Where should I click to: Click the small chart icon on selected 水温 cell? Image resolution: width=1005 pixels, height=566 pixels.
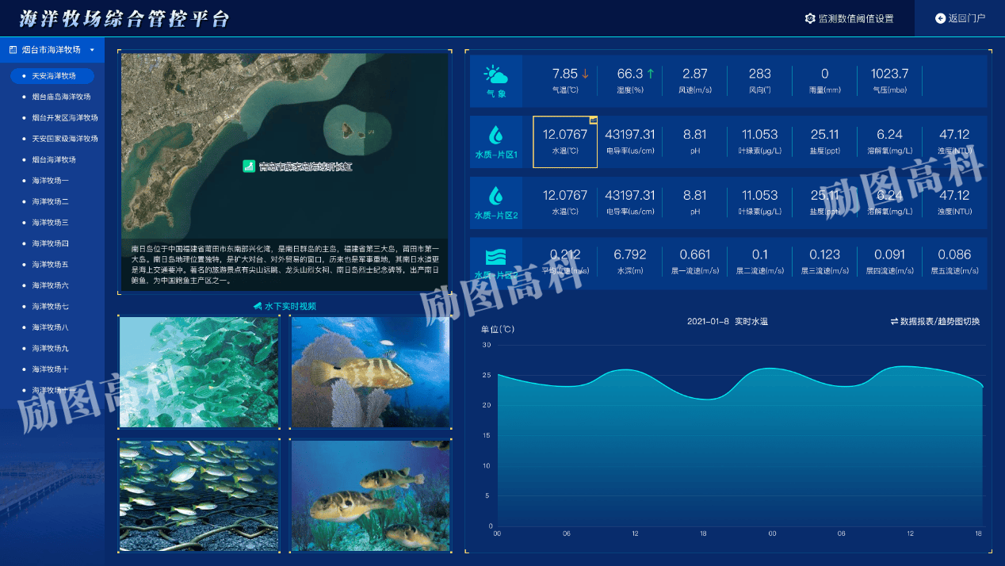click(x=593, y=120)
